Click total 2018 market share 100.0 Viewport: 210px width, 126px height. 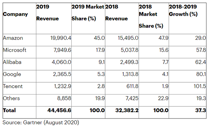coord(161,110)
